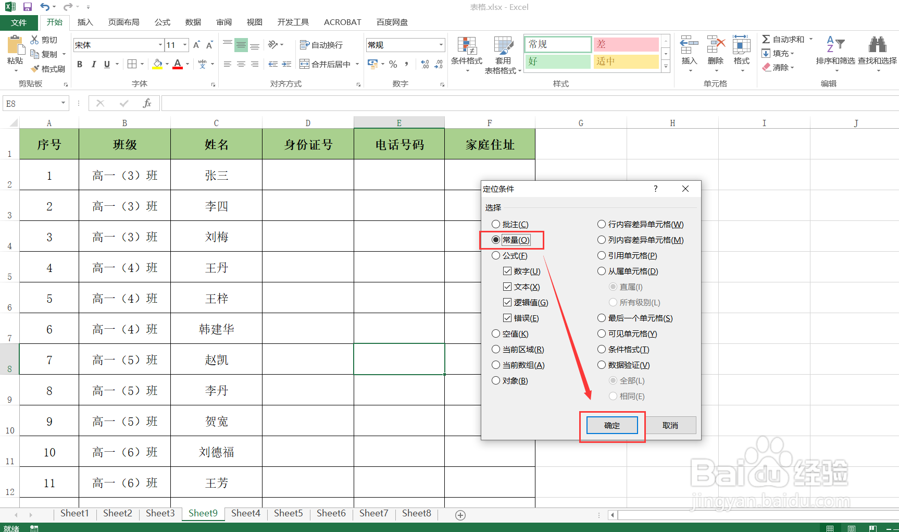Click the dialog help question mark
The height and width of the screenshot is (532, 899).
click(656, 189)
